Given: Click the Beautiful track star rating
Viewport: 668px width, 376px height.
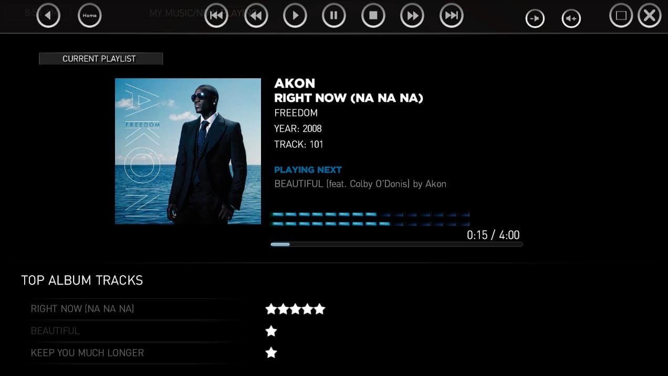Looking at the screenshot, I should click(x=271, y=331).
